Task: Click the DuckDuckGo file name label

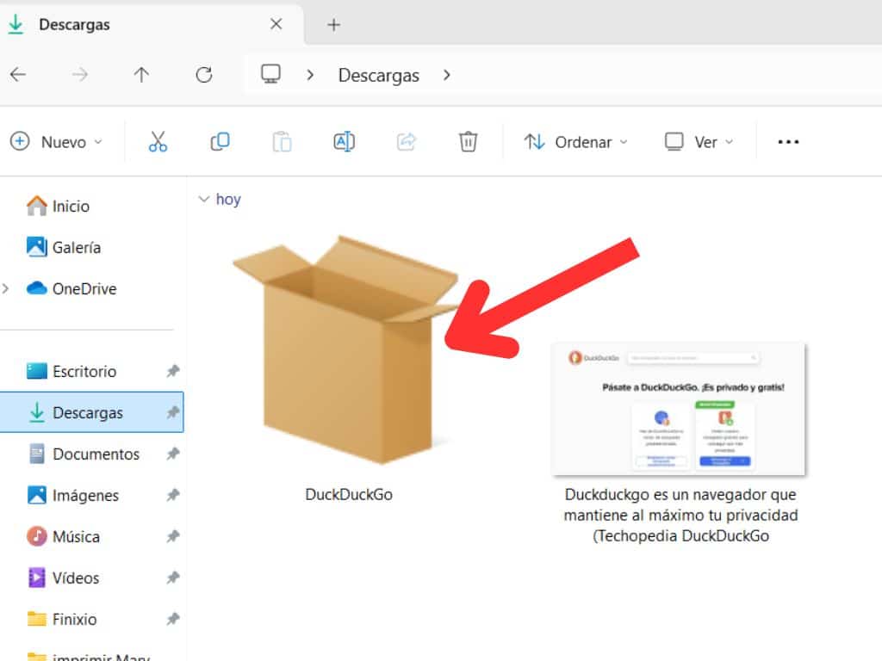Action: [349, 495]
